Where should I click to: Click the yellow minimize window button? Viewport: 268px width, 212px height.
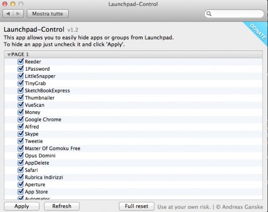point(13,4)
